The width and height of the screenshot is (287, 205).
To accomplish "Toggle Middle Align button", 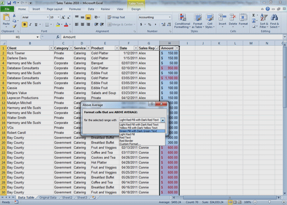I will click(x=83, y=17).
